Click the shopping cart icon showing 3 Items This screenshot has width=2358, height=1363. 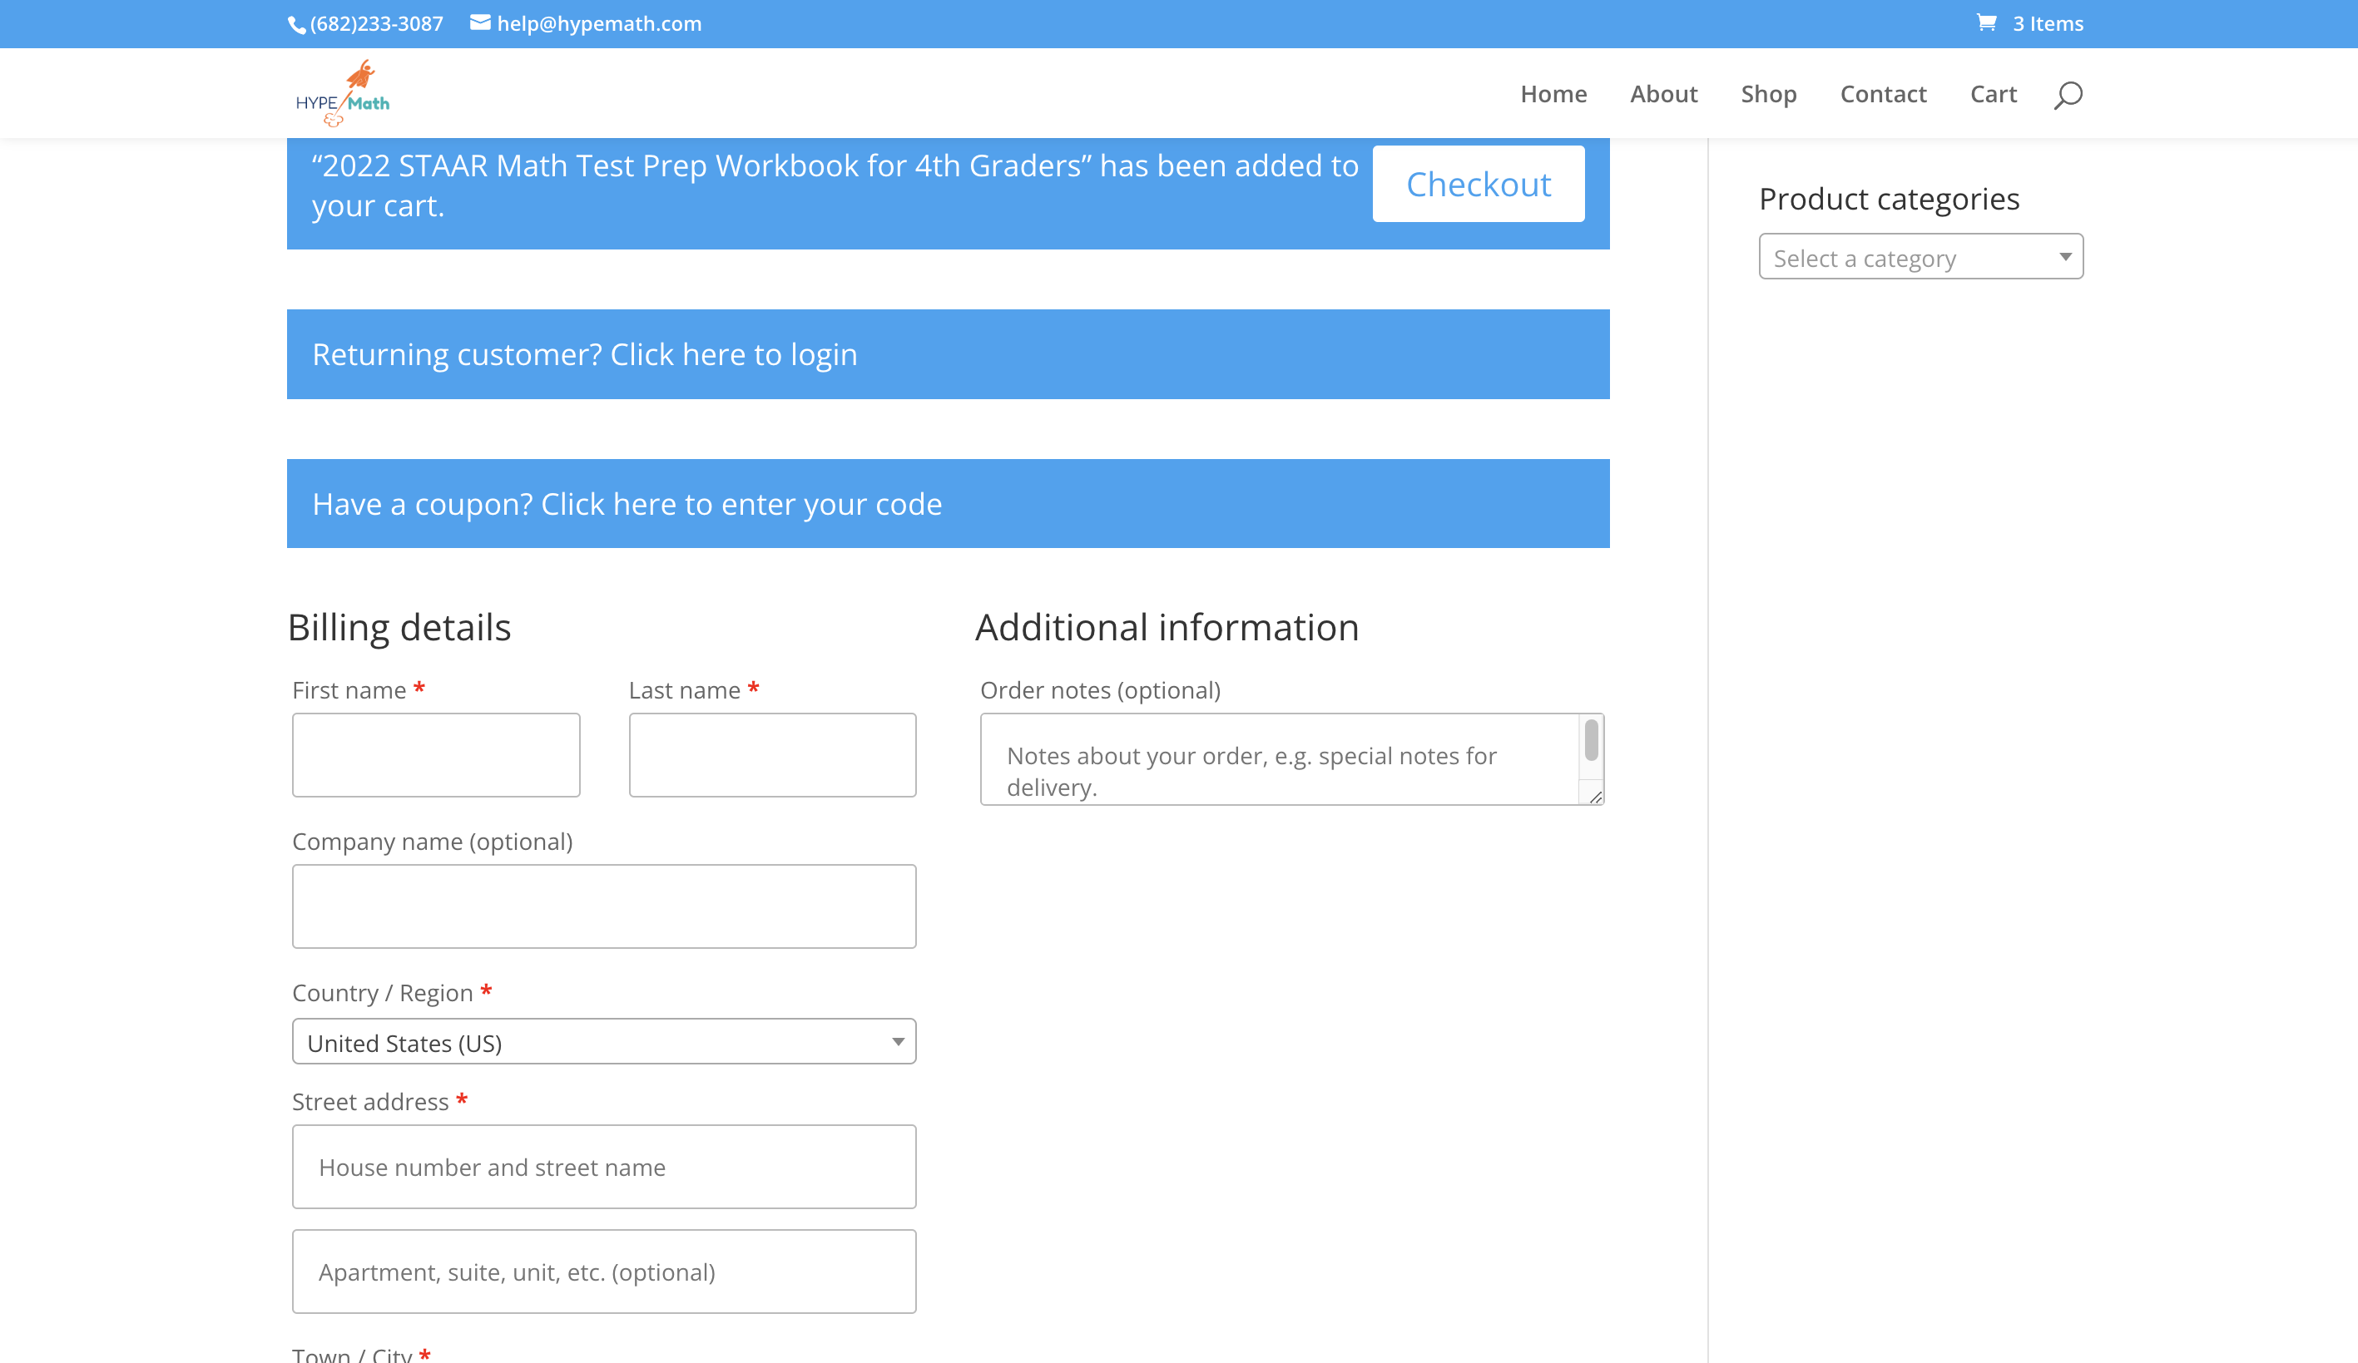coord(1987,23)
